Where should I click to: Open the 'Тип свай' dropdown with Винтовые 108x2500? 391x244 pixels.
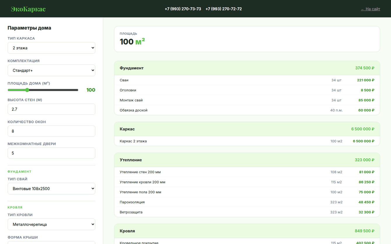[51, 188]
